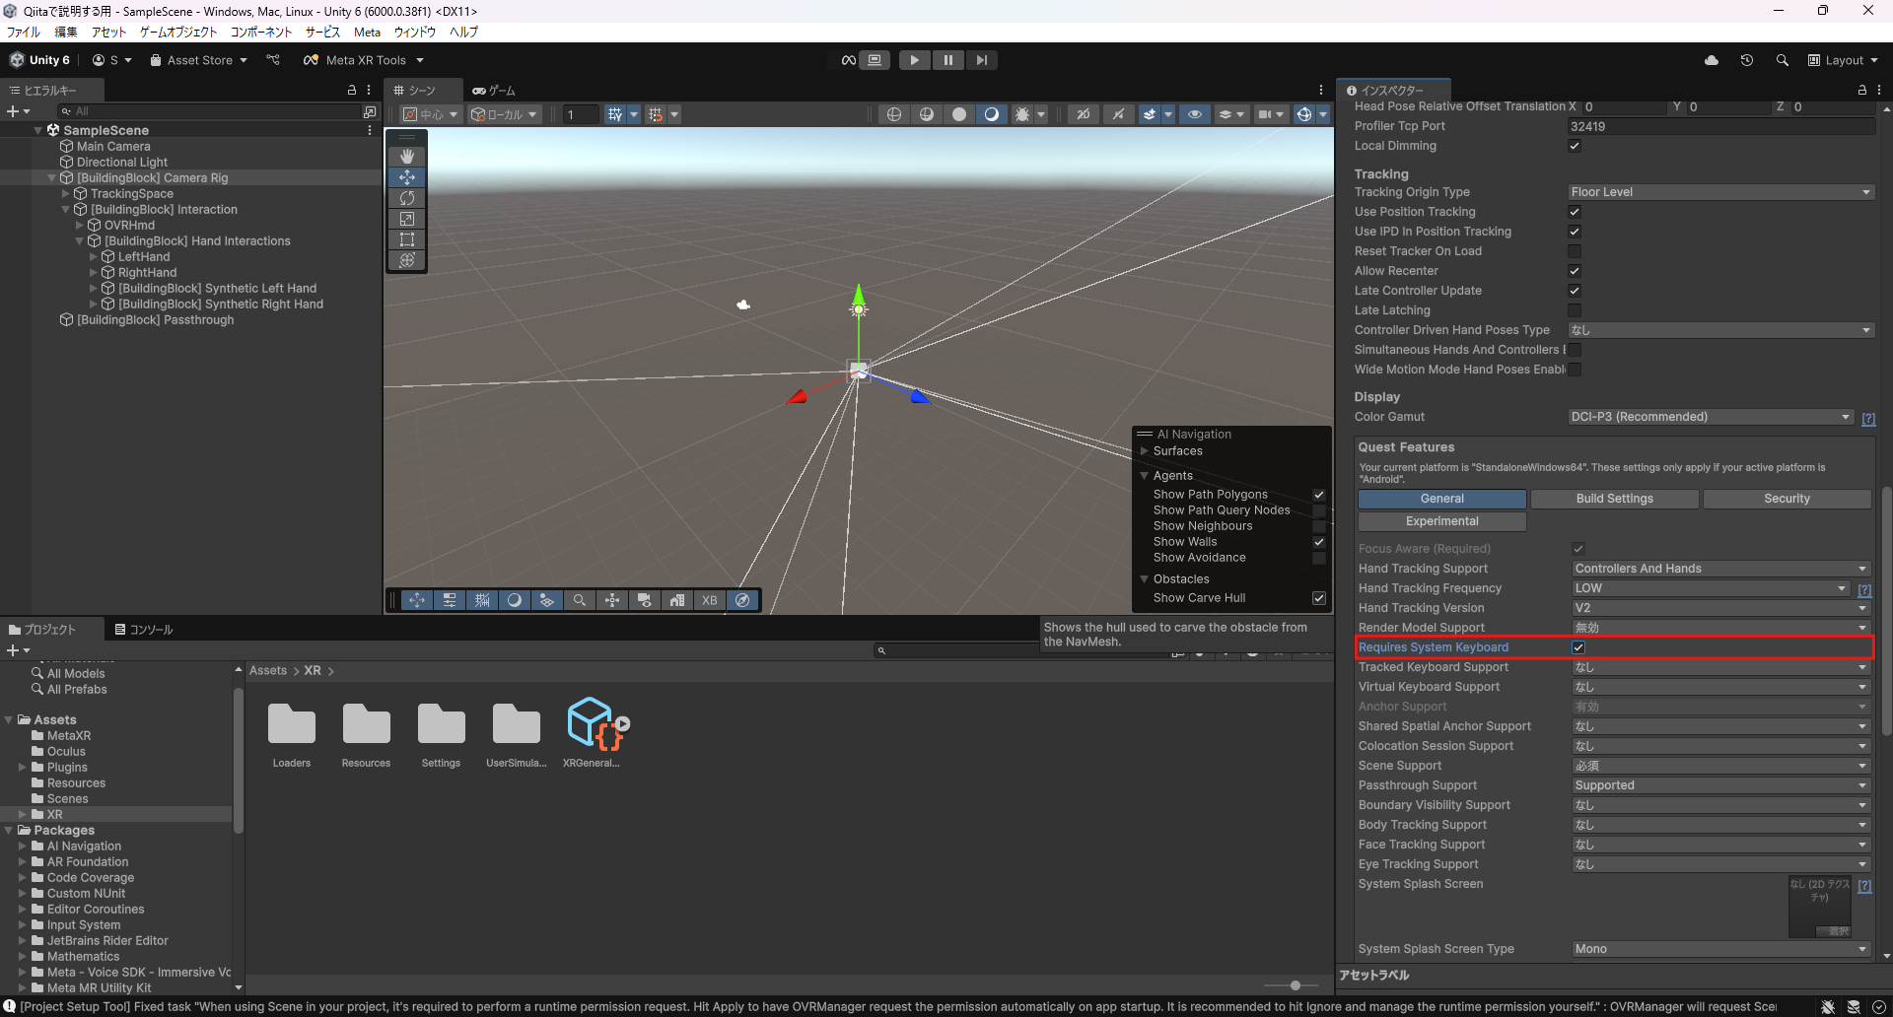Screen dimensions: 1893x1017
Task: Open the Layout dropdown
Action: (x=1843, y=60)
